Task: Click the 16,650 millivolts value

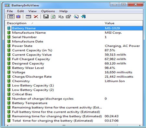Action: [x=118, y=72]
